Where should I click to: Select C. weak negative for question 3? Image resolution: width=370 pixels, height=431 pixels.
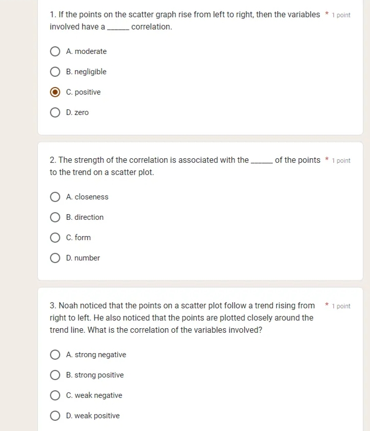[55, 395]
